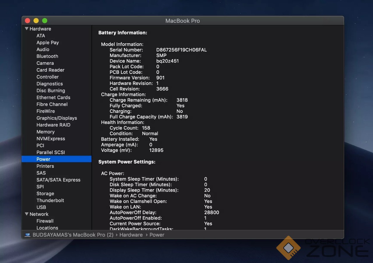
Task: Click BUDSAYAMAS's MacBook Pro in path bar
Action: 73,235
